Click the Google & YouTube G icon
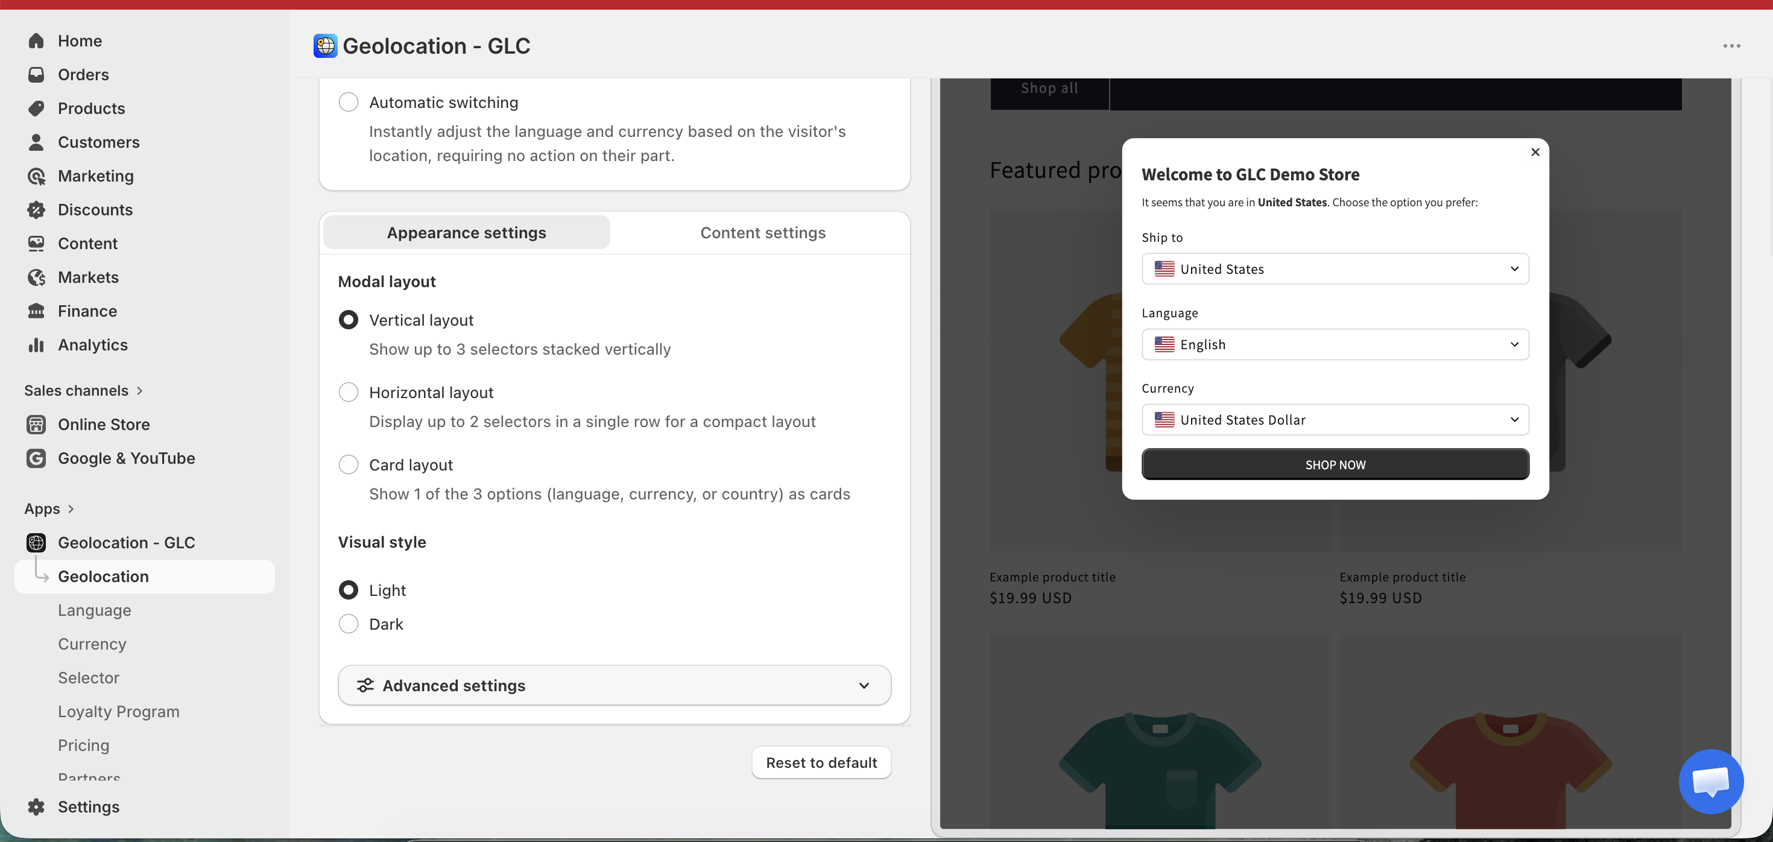 point(36,458)
